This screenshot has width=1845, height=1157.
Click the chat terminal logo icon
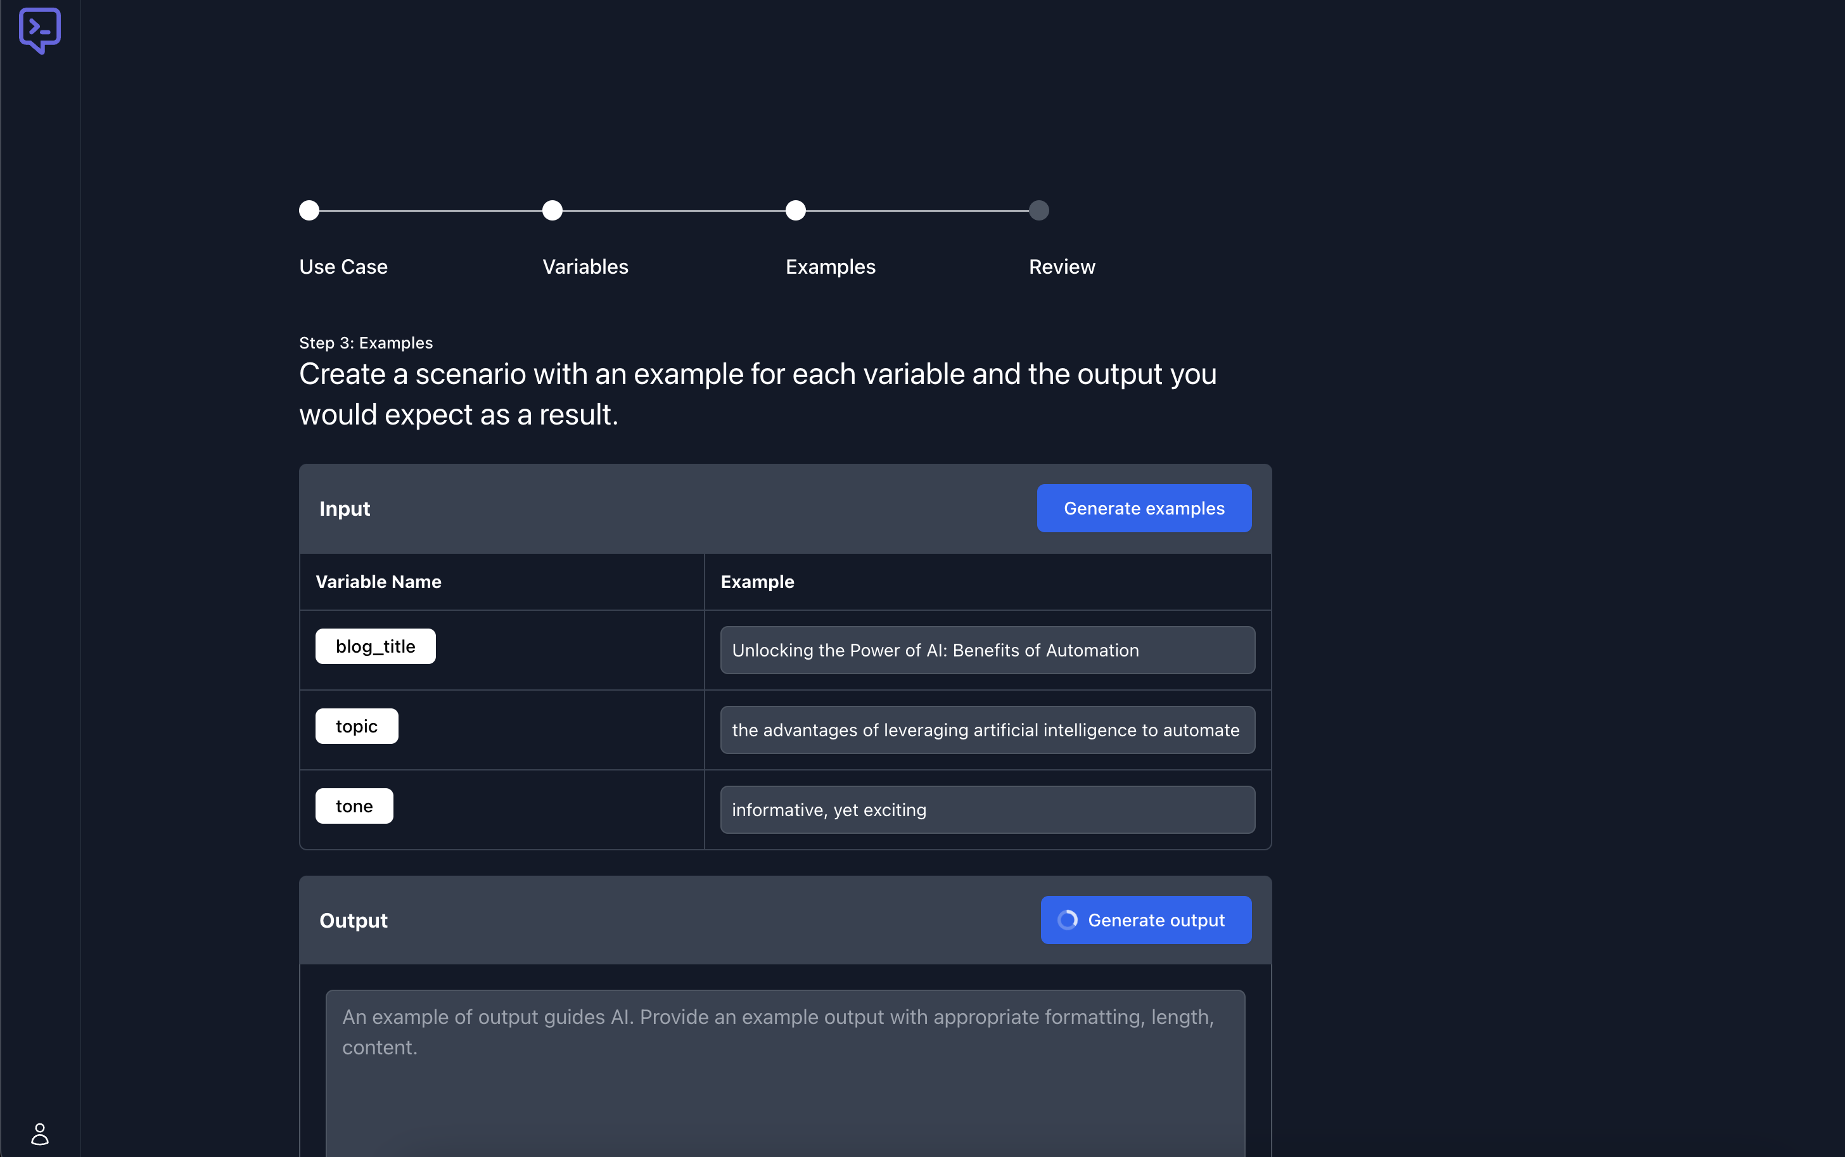(40, 30)
